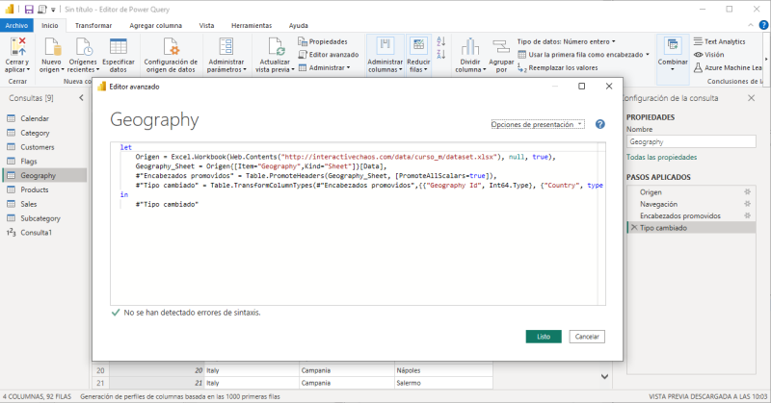The image size is (771, 403).
Task: Open Tipo de datos: Número entero dropdown
Action: tap(566, 41)
